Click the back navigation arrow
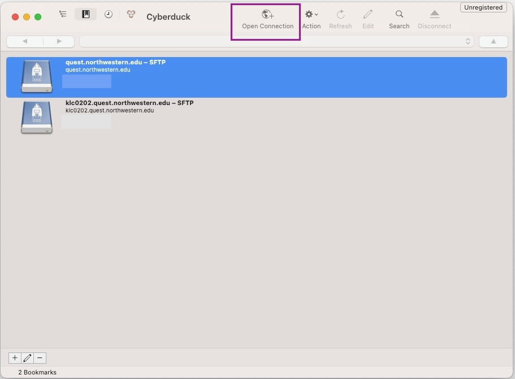Viewport: 515px width, 379px height. (x=24, y=41)
